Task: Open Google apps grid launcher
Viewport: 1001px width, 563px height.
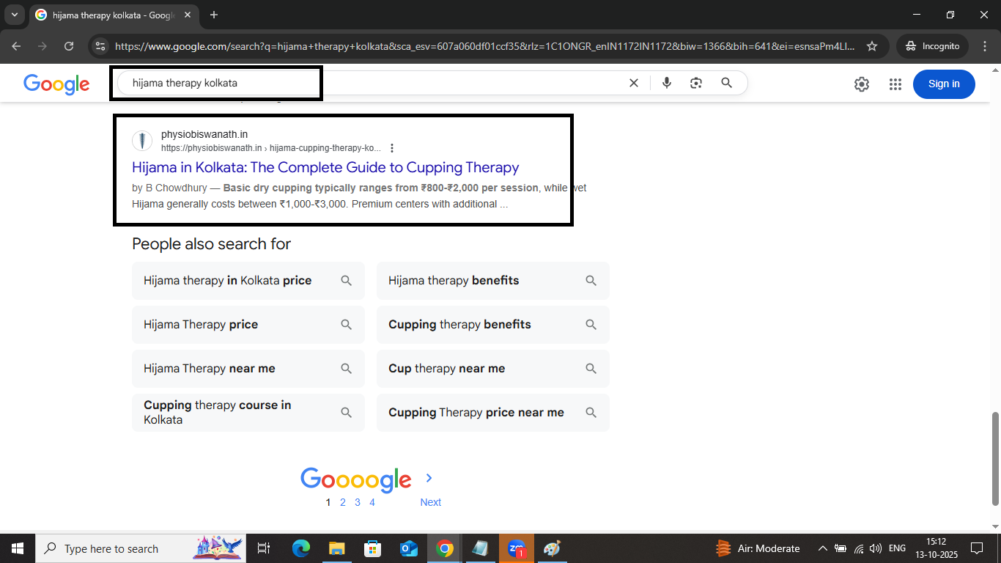Action: (x=895, y=84)
